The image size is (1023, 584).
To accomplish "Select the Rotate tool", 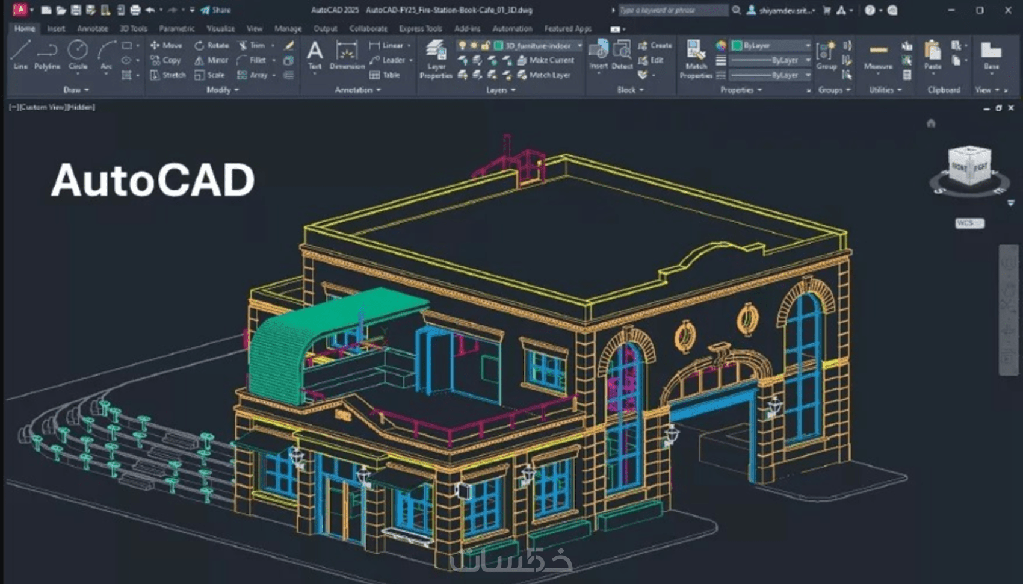I will [x=211, y=45].
